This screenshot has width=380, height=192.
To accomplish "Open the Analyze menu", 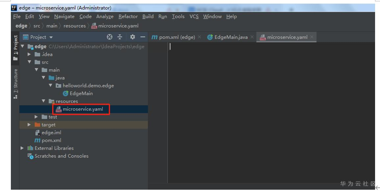I will click(105, 16).
